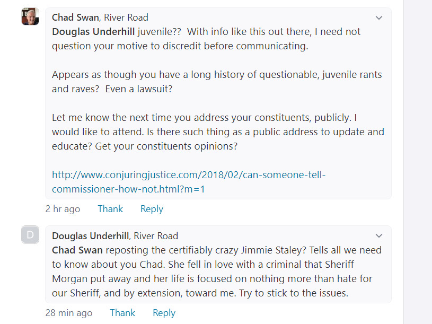Reply to Douglas Underhill's comment

(x=164, y=313)
